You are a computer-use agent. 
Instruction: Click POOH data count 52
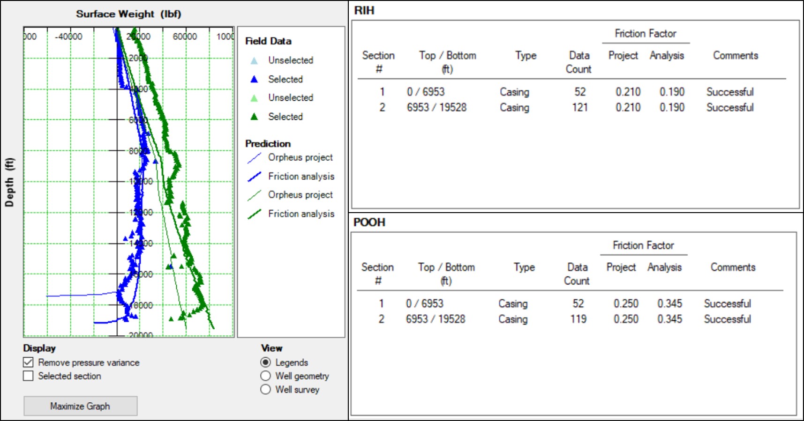point(578,303)
